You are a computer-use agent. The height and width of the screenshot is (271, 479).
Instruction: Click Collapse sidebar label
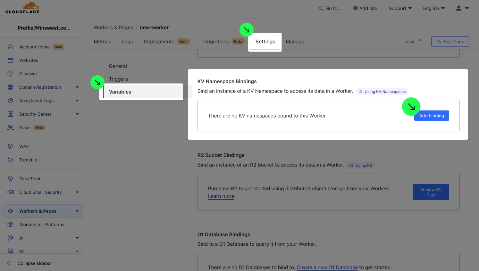[35, 263]
